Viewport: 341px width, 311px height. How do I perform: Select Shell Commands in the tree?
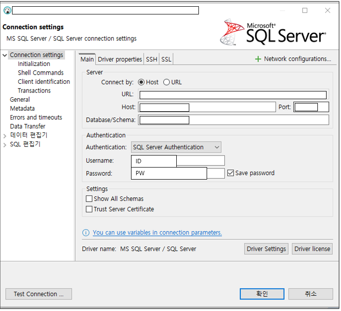click(x=40, y=73)
